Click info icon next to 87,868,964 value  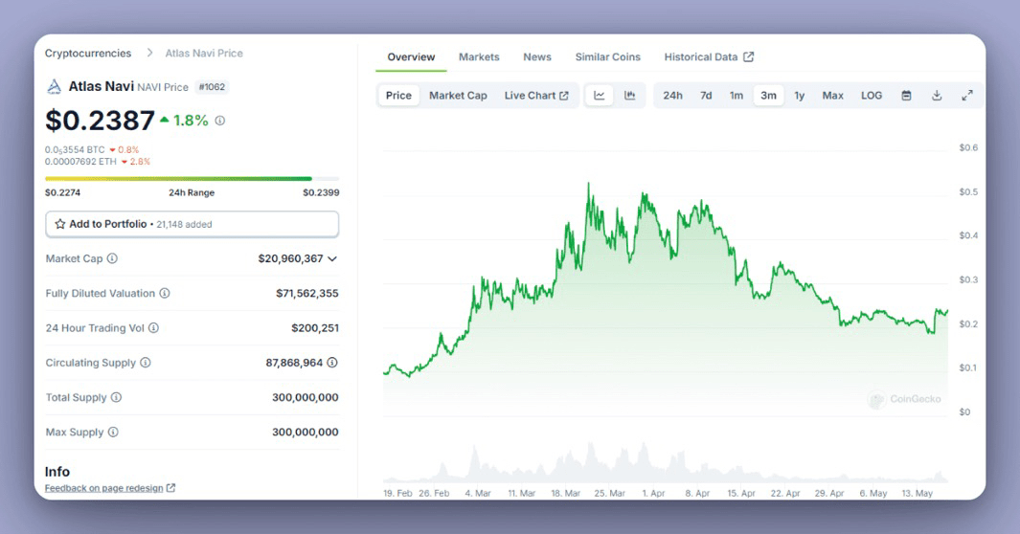(332, 363)
